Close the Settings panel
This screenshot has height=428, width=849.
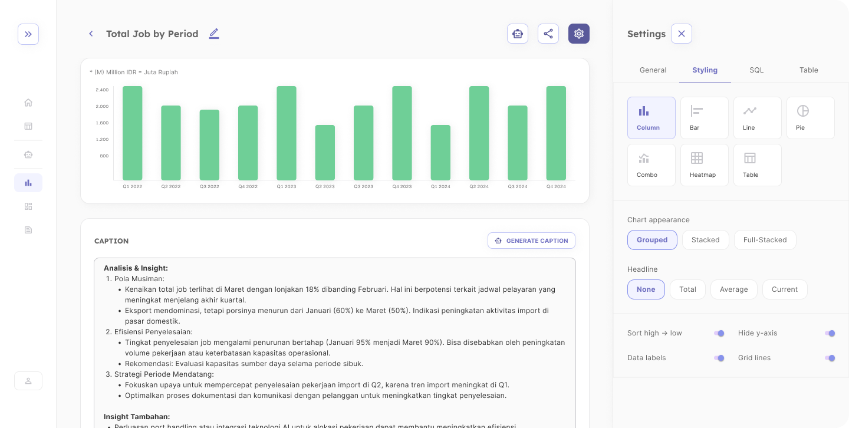[x=682, y=34]
